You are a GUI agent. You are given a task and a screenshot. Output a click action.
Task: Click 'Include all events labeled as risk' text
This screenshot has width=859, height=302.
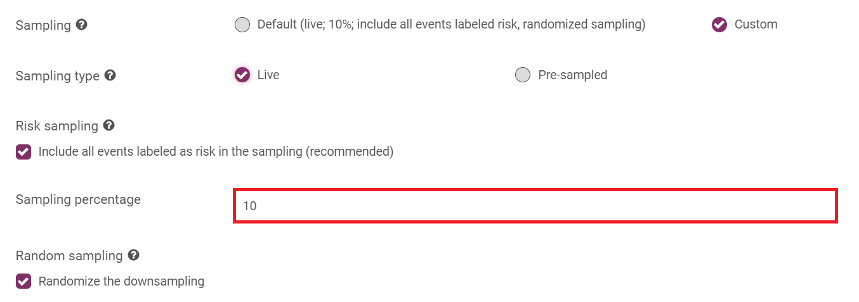[216, 152]
